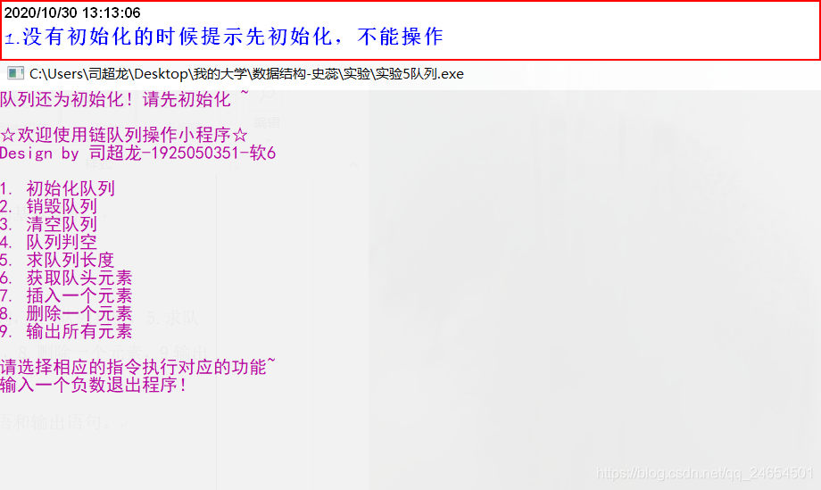The height and width of the screenshot is (490, 821).
Task: Click the blue note about 没有初始化的时候
Action: [224, 37]
